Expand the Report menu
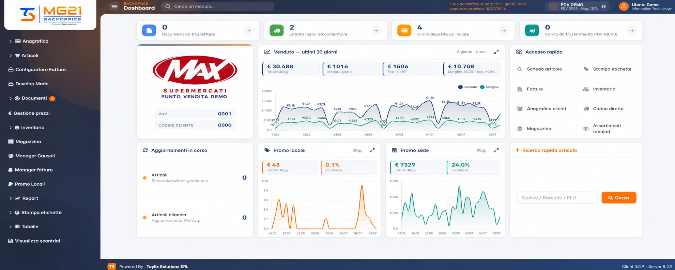Image resolution: width=675 pixels, height=270 pixels. 24,198
